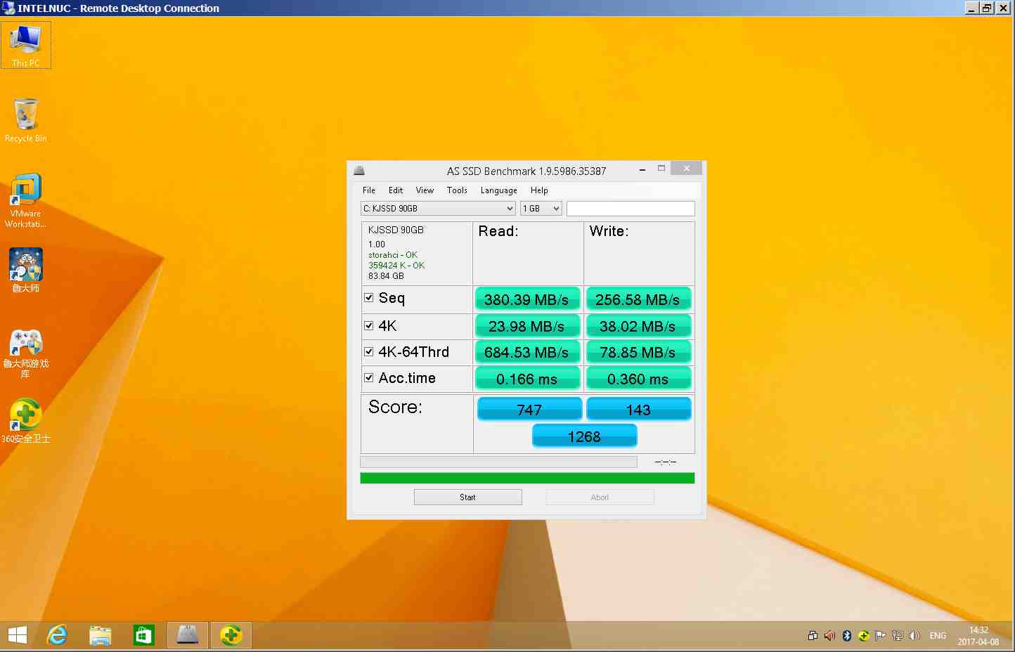Open File Explorer from taskbar

[101, 635]
